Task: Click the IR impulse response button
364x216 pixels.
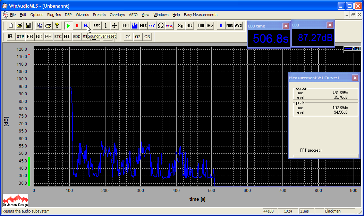Action: pyautogui.click(x=10, y=37)
